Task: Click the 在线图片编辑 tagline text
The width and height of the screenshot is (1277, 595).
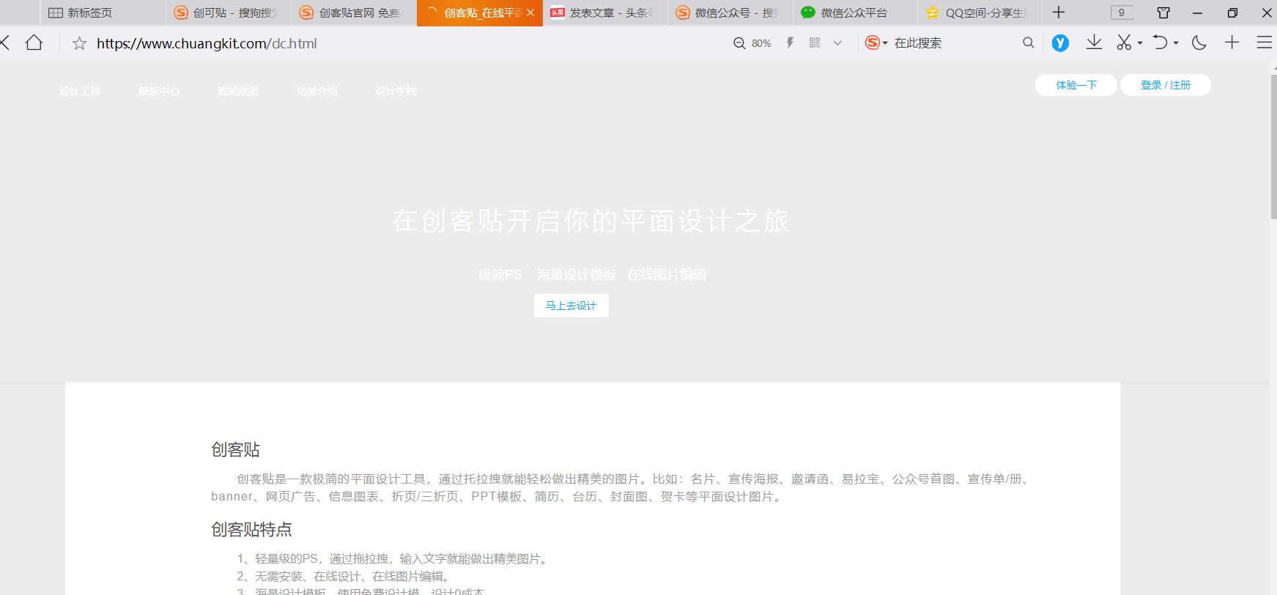Action: (667, 275)
